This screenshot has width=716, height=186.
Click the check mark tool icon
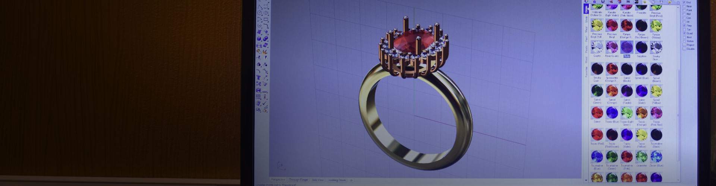coord(265,103)
